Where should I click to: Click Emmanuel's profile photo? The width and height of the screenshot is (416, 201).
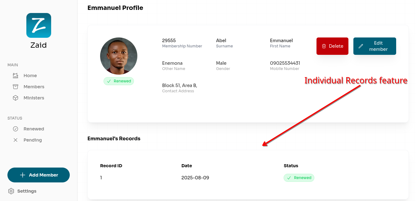[x=119, y=56]
